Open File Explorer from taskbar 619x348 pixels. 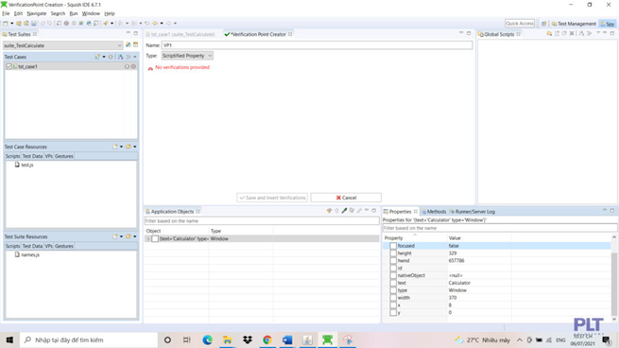[x=228, y=339]
